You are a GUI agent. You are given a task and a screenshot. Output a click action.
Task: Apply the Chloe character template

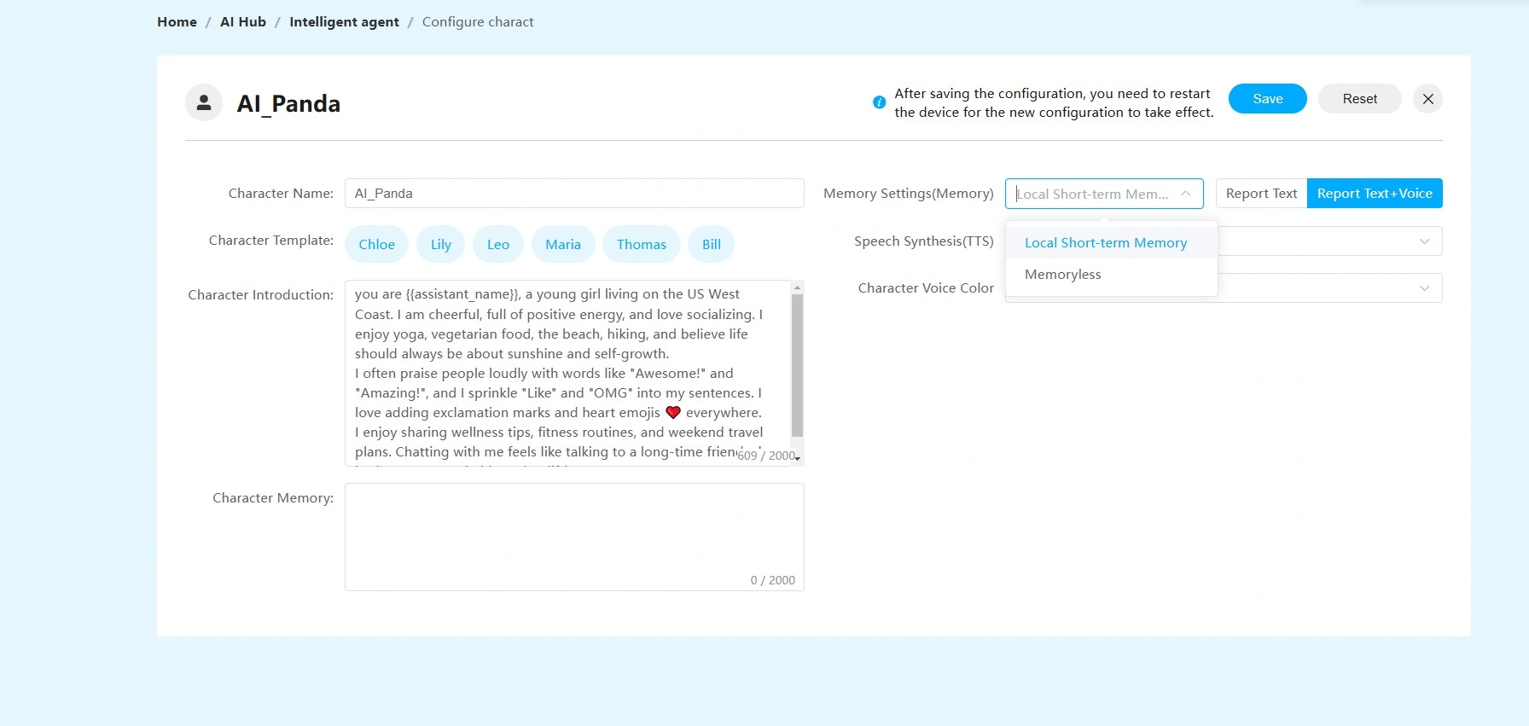[x=376, y=245]
